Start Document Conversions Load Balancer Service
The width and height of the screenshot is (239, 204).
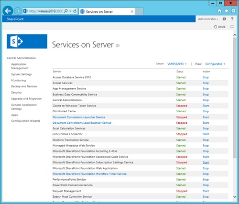coord(206,123)
